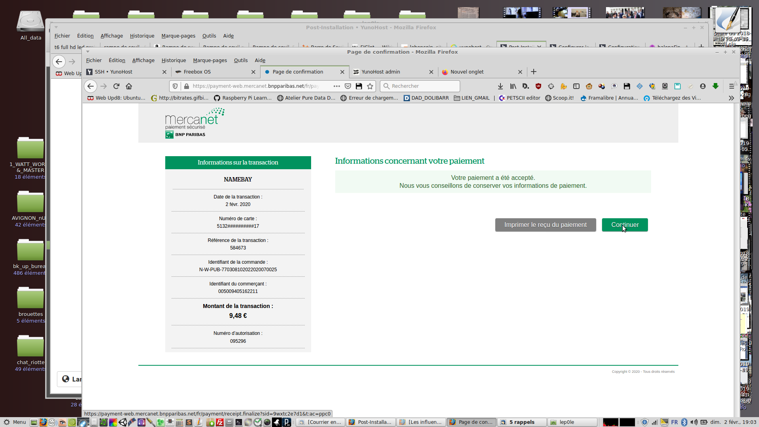Open the Marque-pages menu
Viewport: 759px width, 427px height.
coord(210,60)
